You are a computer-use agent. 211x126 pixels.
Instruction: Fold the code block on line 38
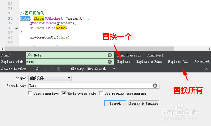click(x=17, y=28)
